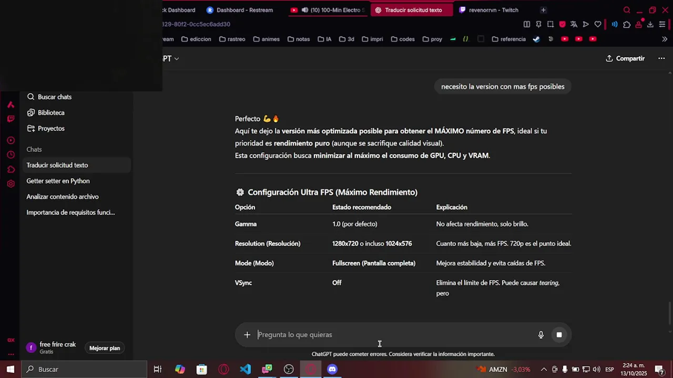The height and width of the screenshot is (378, 673).
Task: Open the ChatGPT model selector dropdown
Action: pos(171,58)
